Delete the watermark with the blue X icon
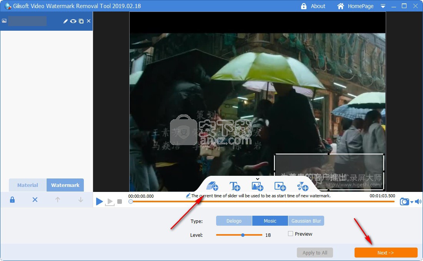This screenshot has width=423, height=261. coord(35,200)
